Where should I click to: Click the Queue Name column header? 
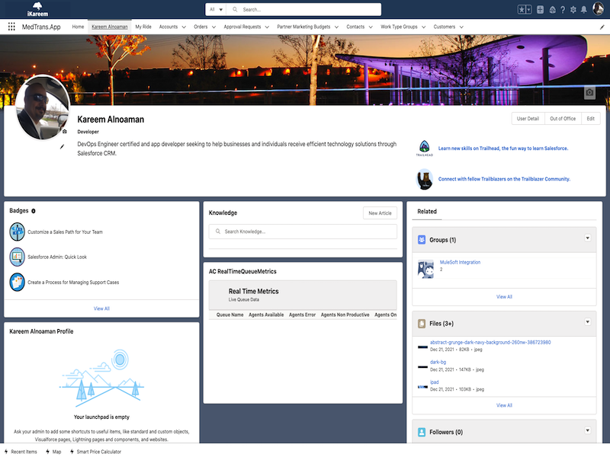tap(230, 315)
